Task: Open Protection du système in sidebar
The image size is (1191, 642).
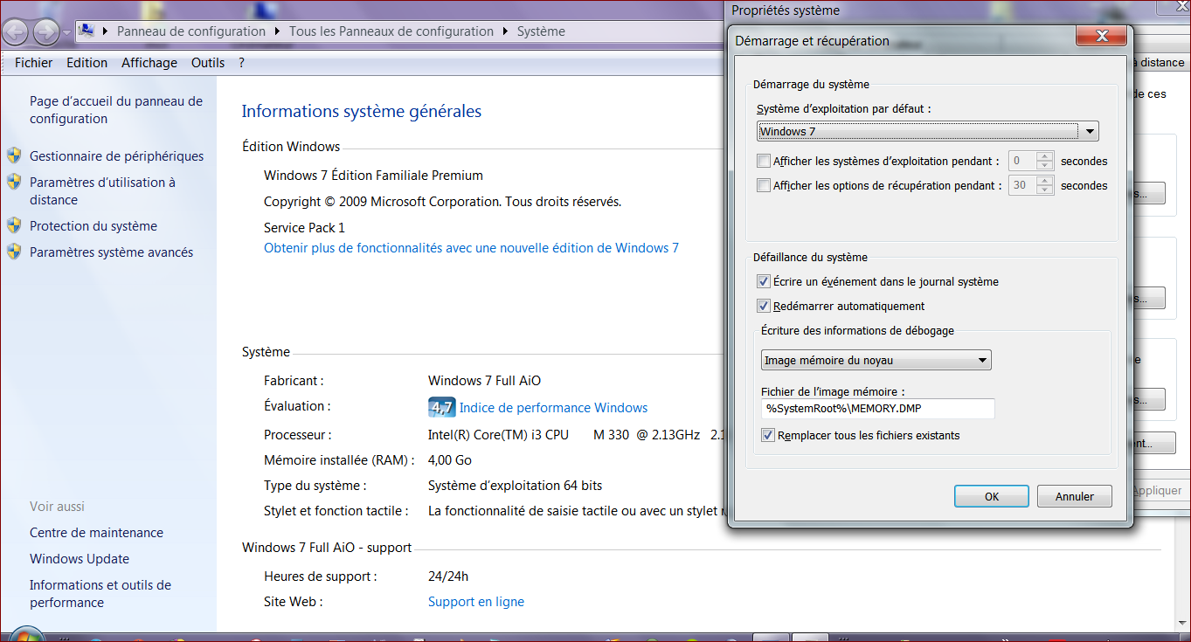Action: click(x=93, y=226)
